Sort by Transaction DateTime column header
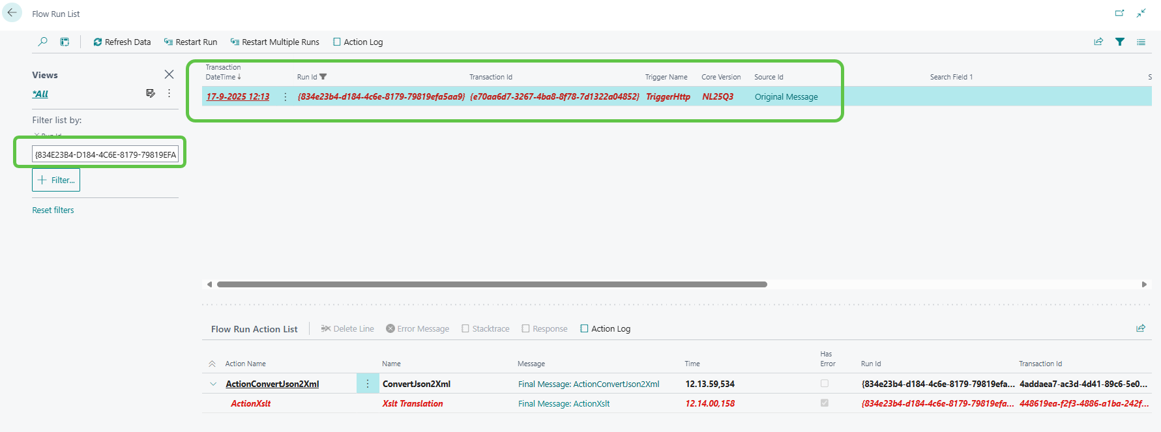The height and width of the screenshot is (432, 1161). coord(224,72)
